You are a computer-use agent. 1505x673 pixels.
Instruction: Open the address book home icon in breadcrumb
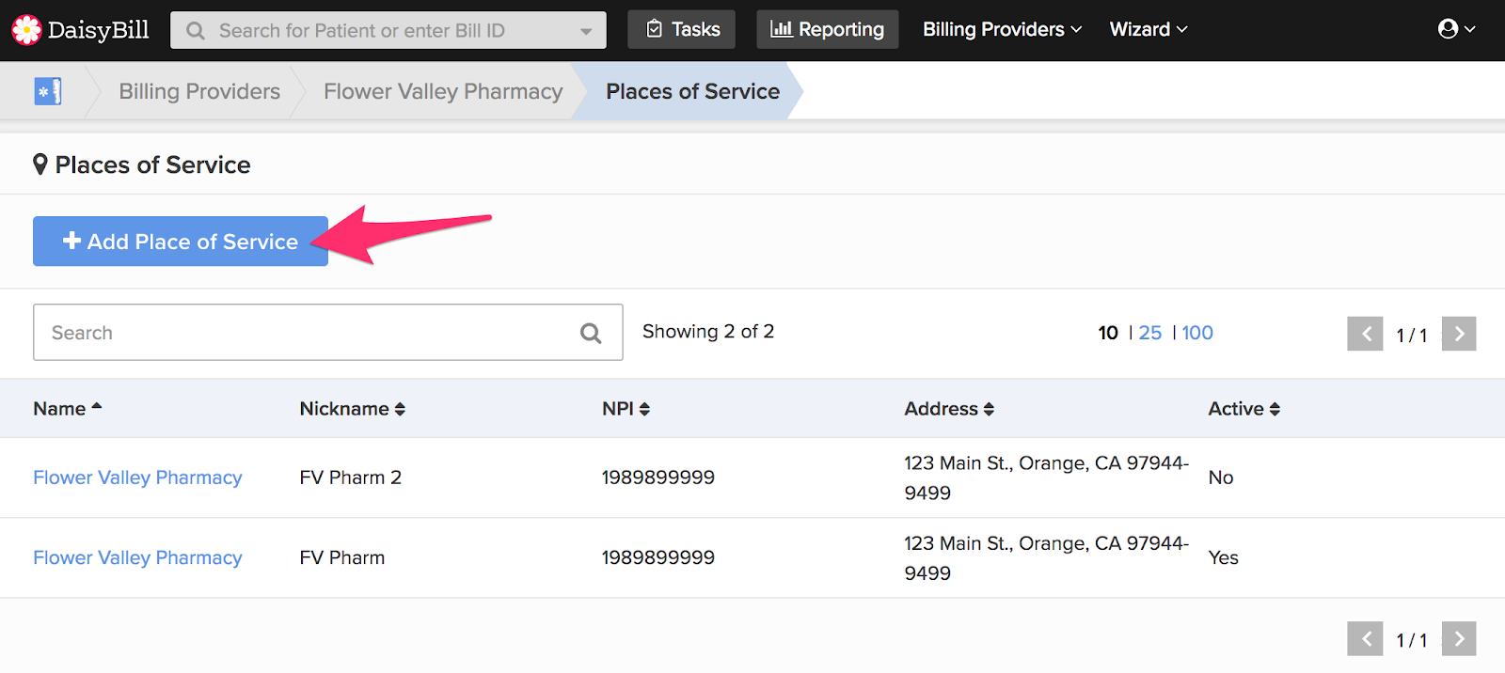click(x=48, y=91)
